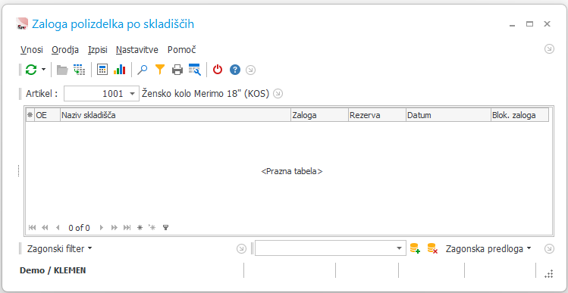Sort by the Blok. zaloga column header
This screenshot has width=568, height=293.
click(519, 115)
